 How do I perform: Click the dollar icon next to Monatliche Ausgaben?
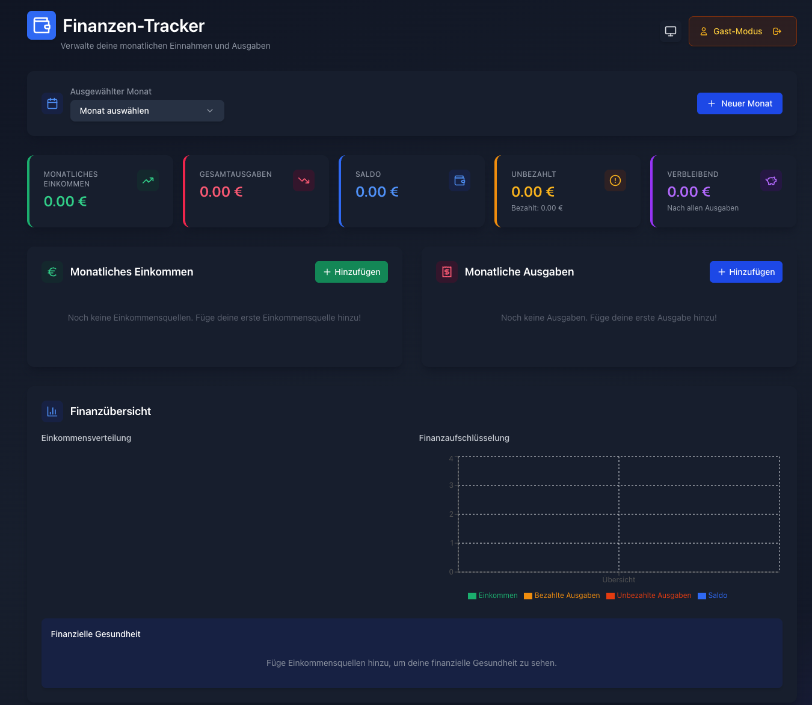(447, 272)
